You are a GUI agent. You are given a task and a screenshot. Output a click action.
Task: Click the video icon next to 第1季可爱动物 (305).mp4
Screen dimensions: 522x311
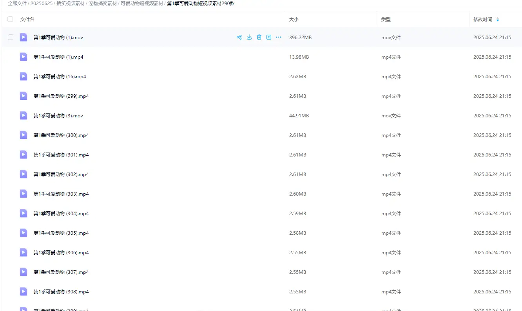(x=24, y=233)
